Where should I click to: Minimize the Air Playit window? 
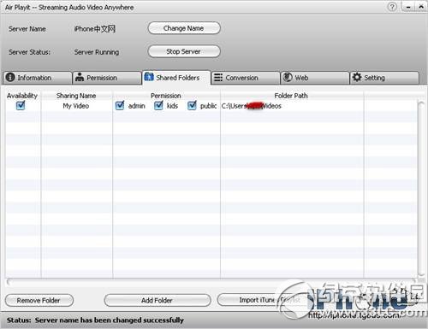[x=408, y=7]
